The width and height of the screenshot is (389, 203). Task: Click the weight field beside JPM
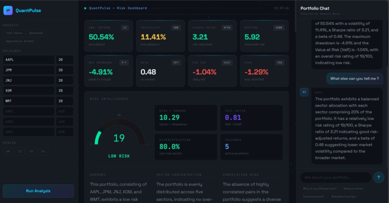[x=65, y=70]
